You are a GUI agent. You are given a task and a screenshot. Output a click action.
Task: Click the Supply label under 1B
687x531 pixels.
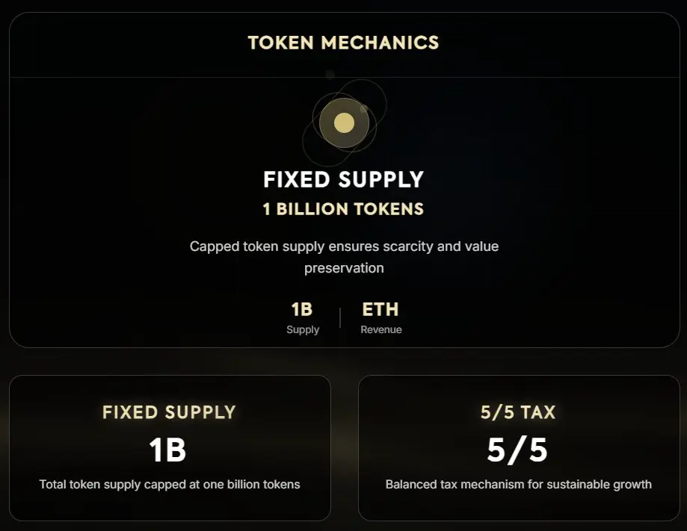pos(303,329)
